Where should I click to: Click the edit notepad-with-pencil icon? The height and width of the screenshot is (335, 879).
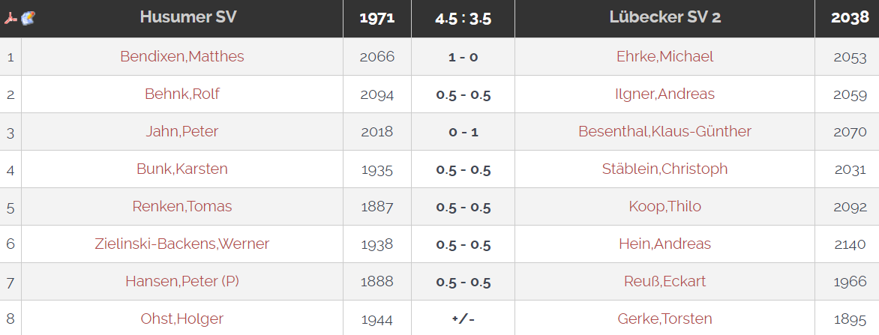pos(28,18)
